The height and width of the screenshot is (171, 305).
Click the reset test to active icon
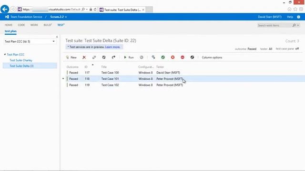point(153,57)
